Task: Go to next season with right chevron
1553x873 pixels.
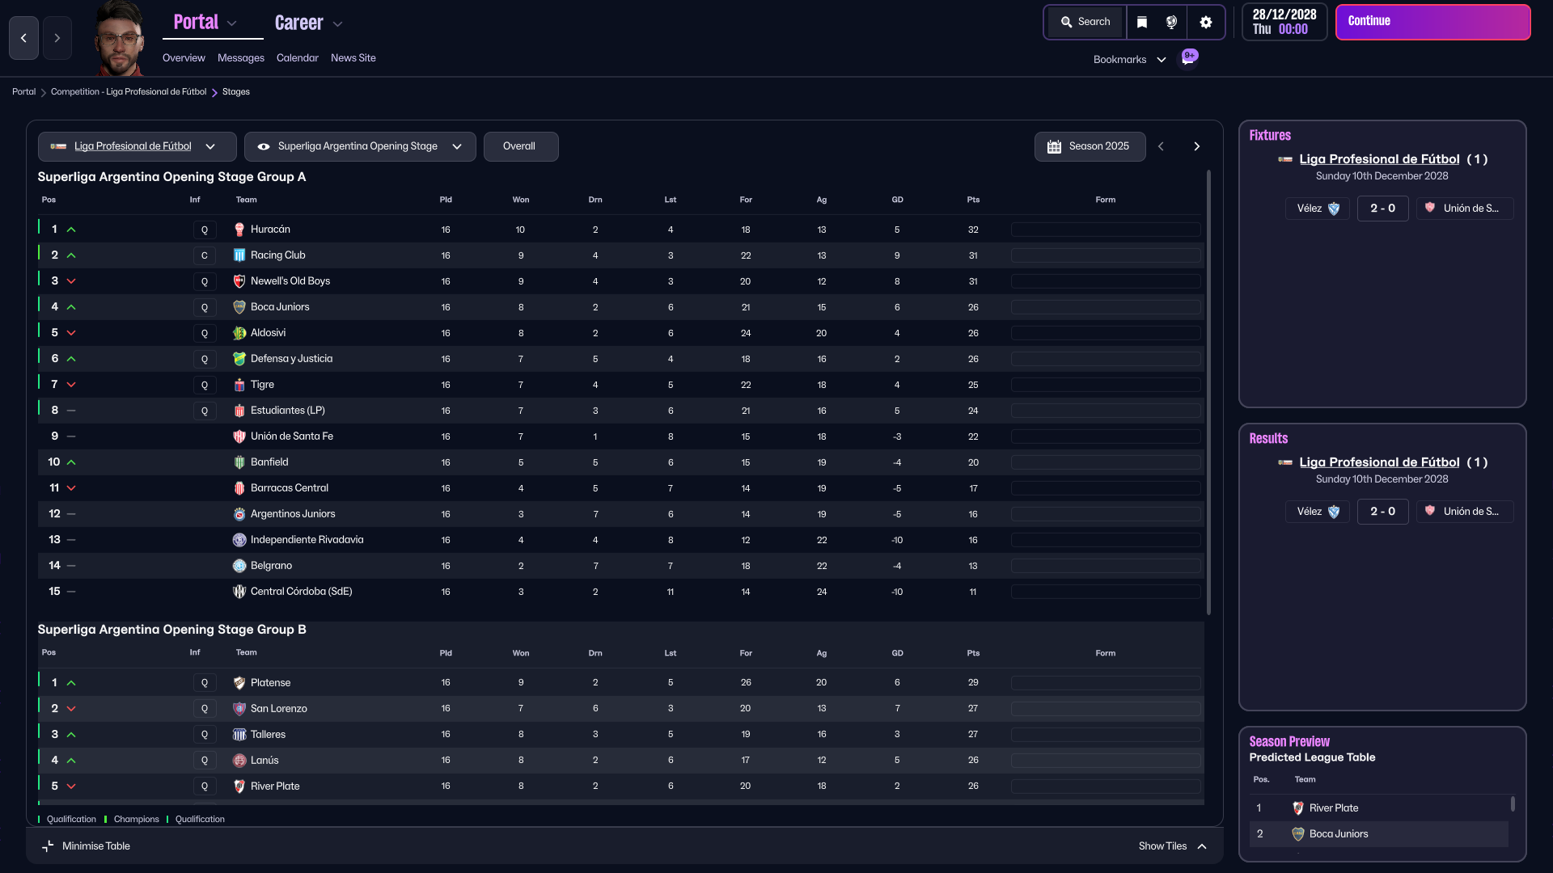Action: (1196, 146)
